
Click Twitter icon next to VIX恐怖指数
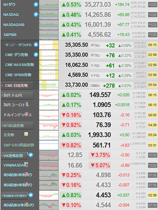click(x=31, y=155)
